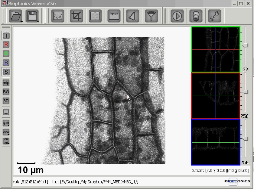Click the red-bordered slice view thumbnail
Viewport: 254px width, 189px height.
point(216,96)
